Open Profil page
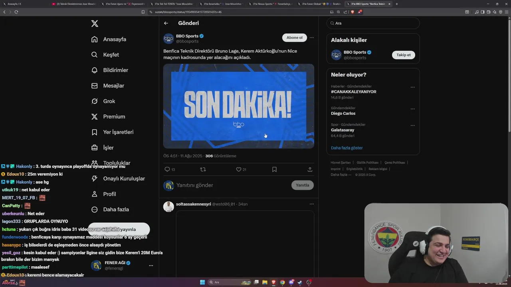Viewport: 511px width, 287px height. click(103, 194)
